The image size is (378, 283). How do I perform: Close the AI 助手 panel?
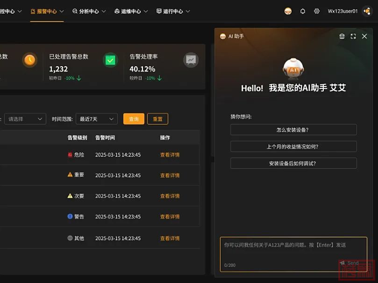click(x=364, y=36)
